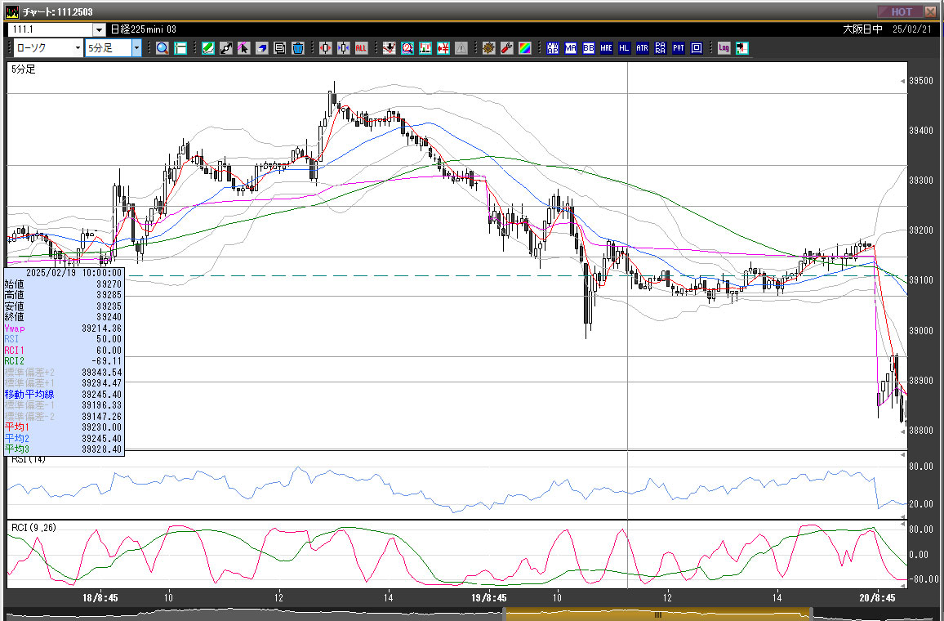
Task: Toggle the HL indicator button
Action: click(x=624, y=48)
